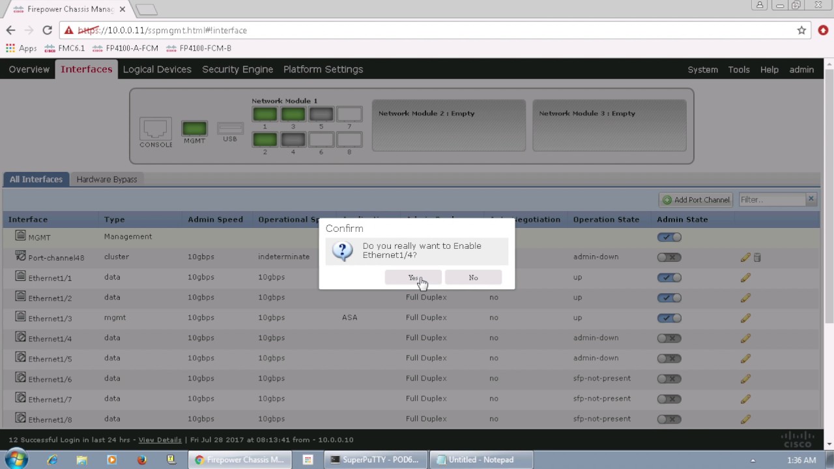Toggle Ethernet1/7 admin state switch
This screenshot has width=834, height=469.
(669, 399)
